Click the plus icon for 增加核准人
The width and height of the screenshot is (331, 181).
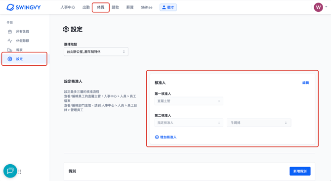(x=157, y=137)
